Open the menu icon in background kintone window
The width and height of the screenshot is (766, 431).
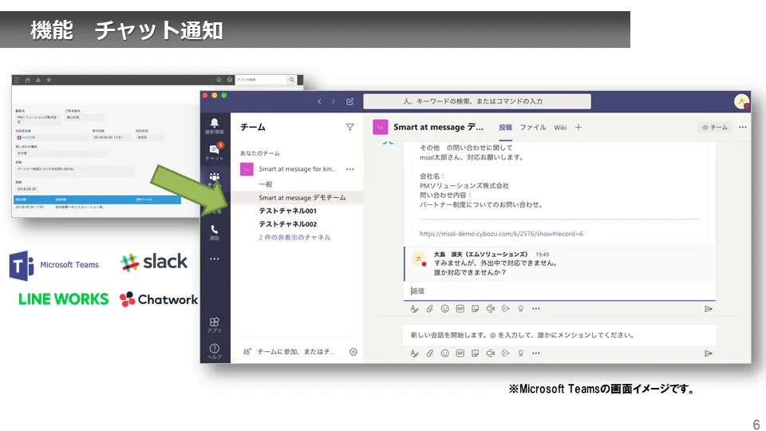click(17, 80)
